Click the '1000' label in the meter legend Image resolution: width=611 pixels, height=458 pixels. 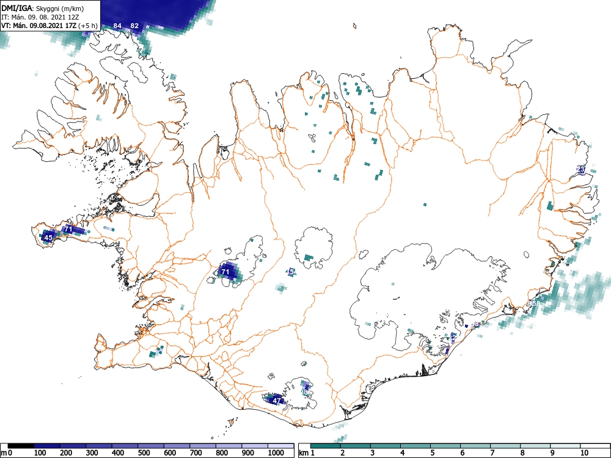coord(276,453)
